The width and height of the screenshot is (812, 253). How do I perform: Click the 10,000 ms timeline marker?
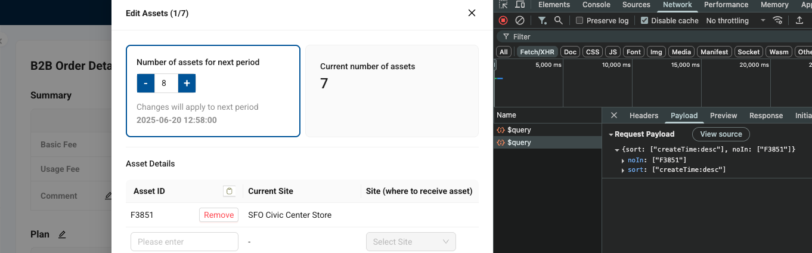(615, 64)
